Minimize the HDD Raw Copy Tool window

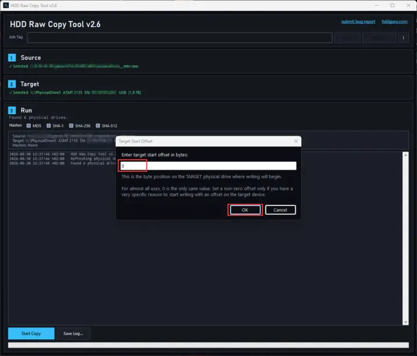pyautogui.click(x=376, y=5)
